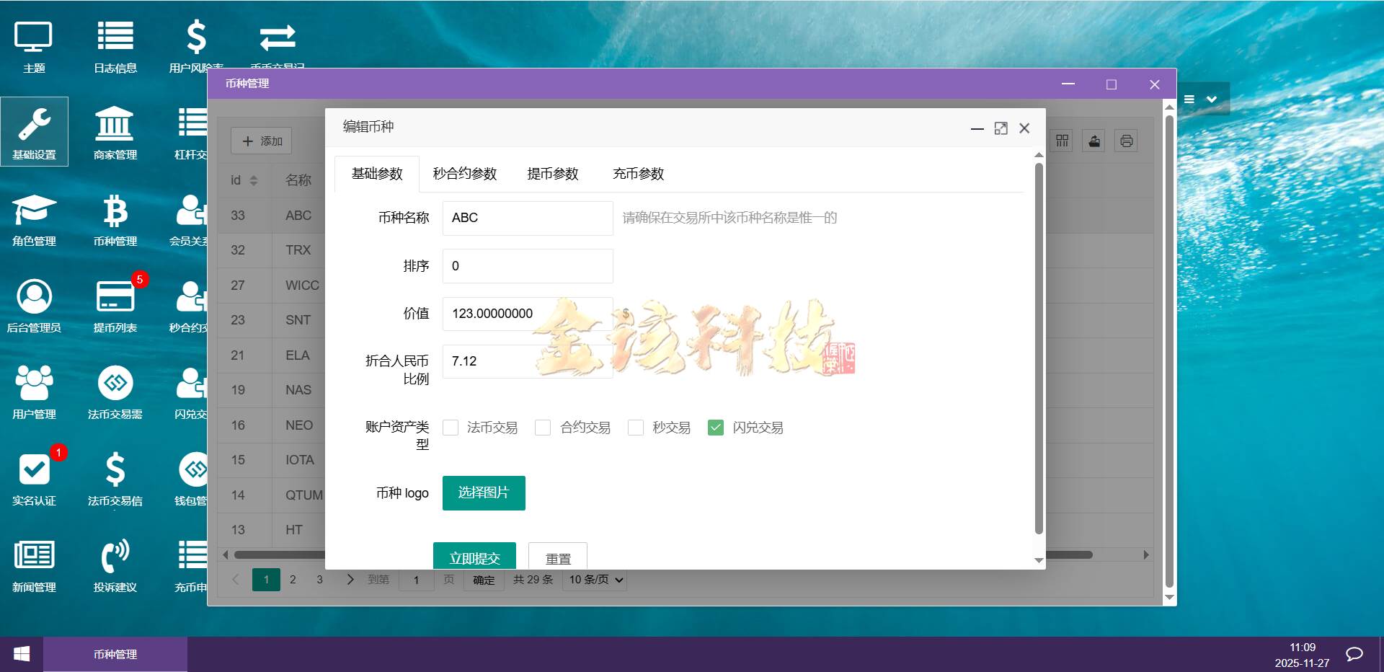Switch to the 秒合约参数 tab

tap(463, 174)
